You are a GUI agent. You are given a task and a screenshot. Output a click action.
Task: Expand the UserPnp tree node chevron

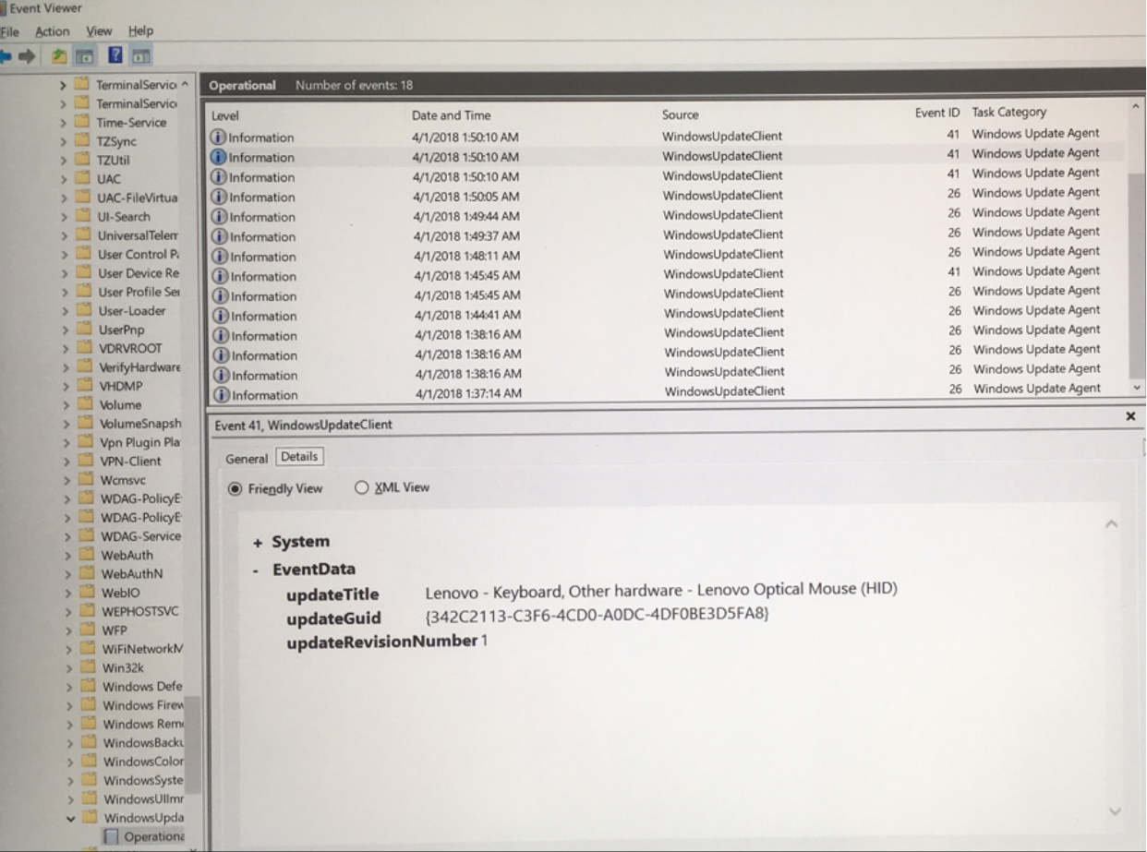click(x=67, y=330)
